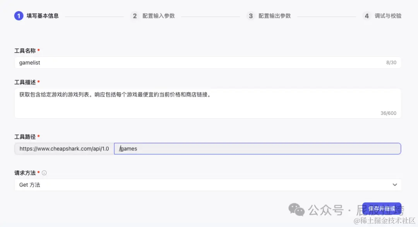
Task: Click the 8/30 character counter
Action: point(391,62)
